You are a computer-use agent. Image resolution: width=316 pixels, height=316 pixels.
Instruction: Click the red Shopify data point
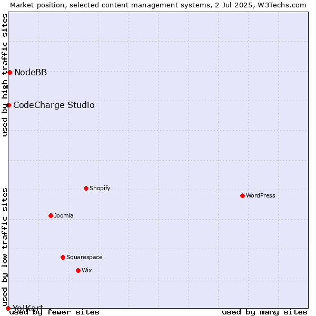86,188
